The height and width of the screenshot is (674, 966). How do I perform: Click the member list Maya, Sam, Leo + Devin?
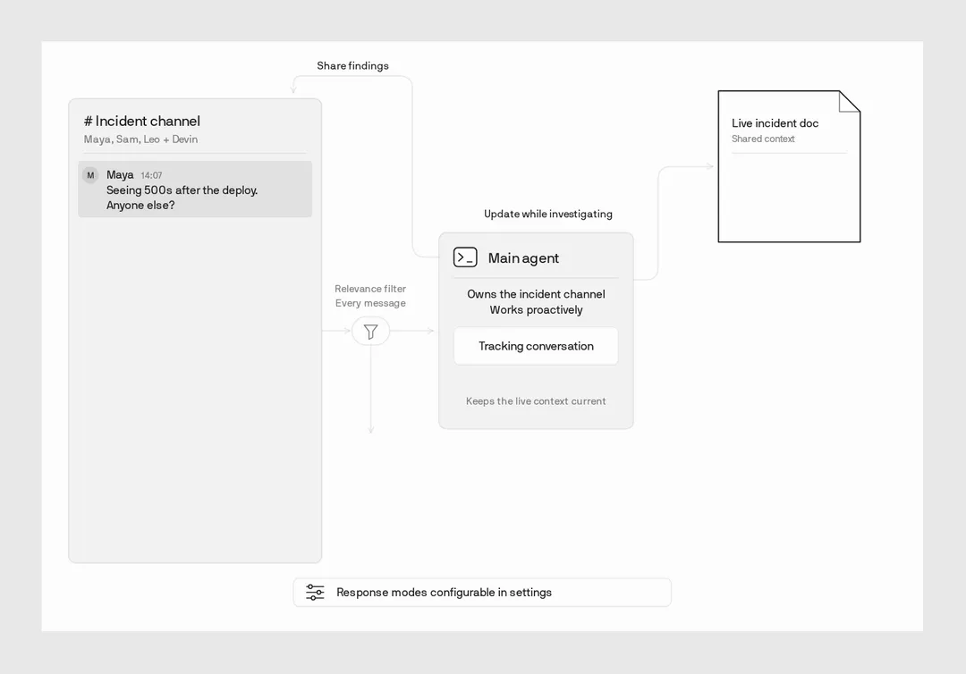(x=140, y=139)
